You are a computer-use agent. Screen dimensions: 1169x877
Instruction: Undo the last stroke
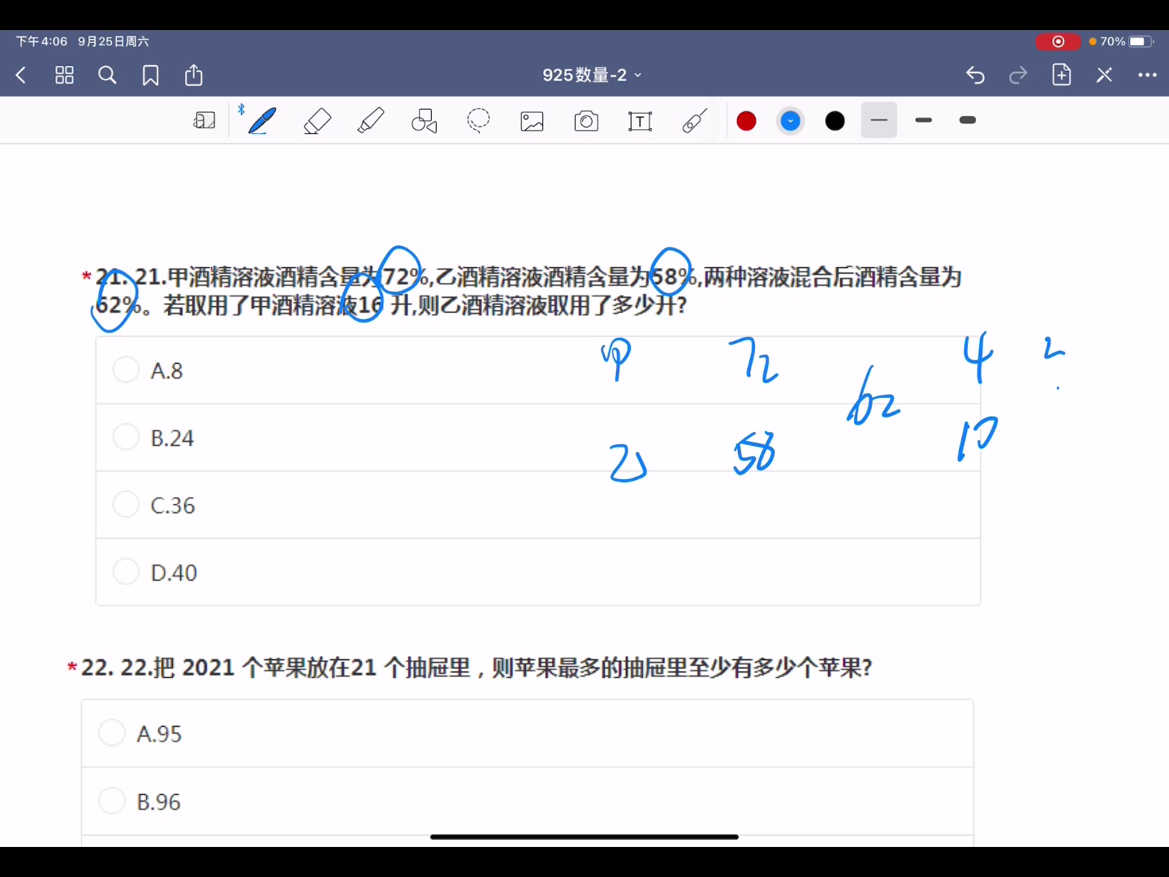pyautogui.click(x=975, y=76)
